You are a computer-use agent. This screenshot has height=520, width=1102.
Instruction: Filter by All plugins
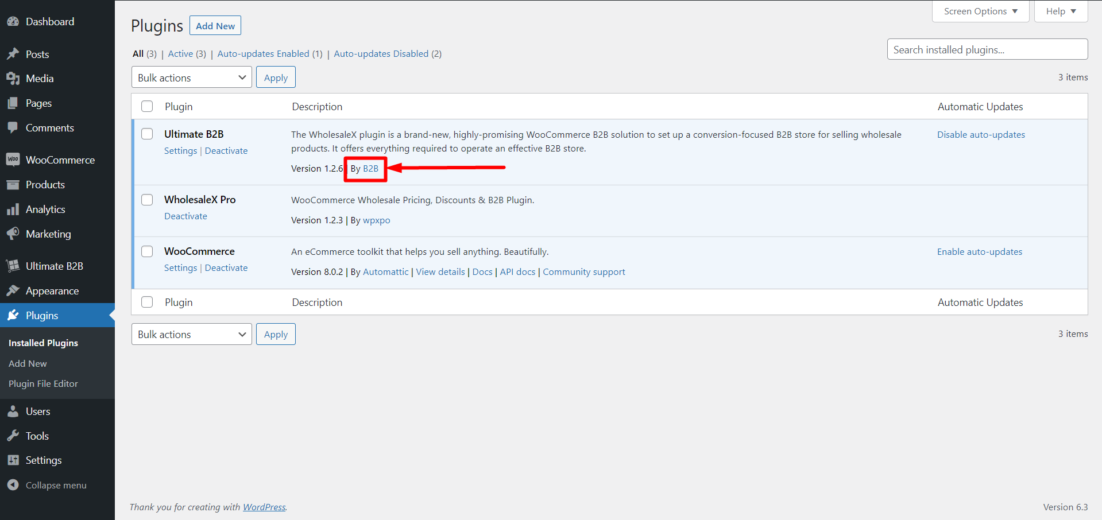point(138,53)
